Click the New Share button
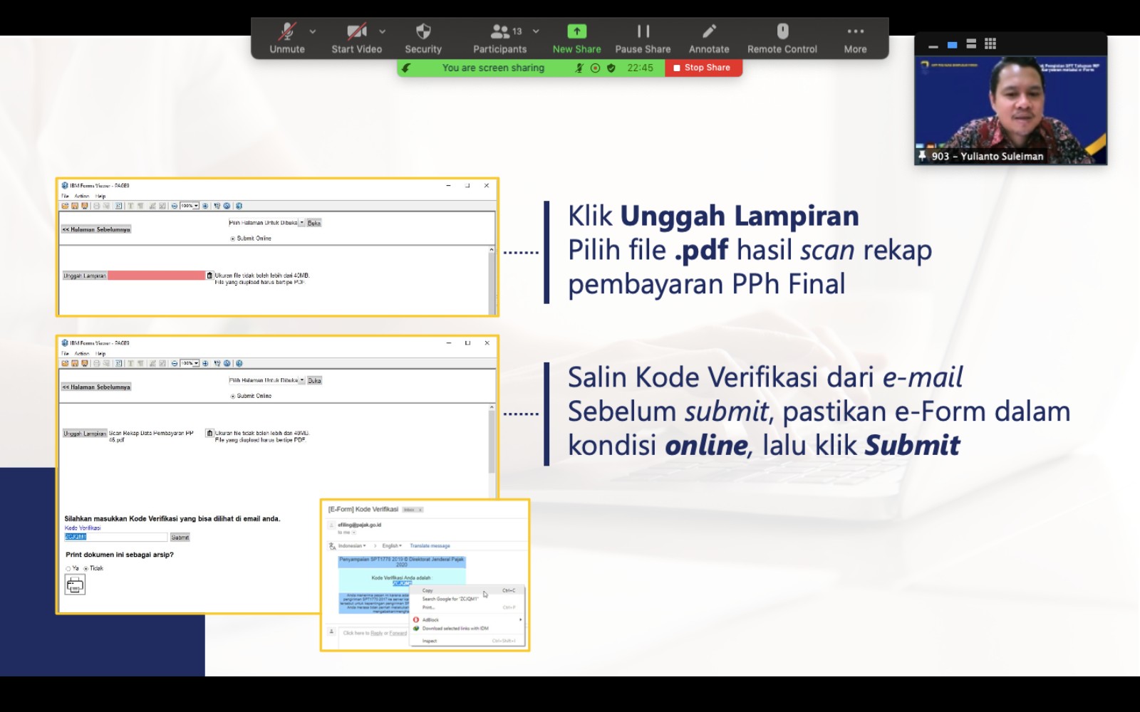Viewport: 1140px width, 712px height. (x=576, y=38)
